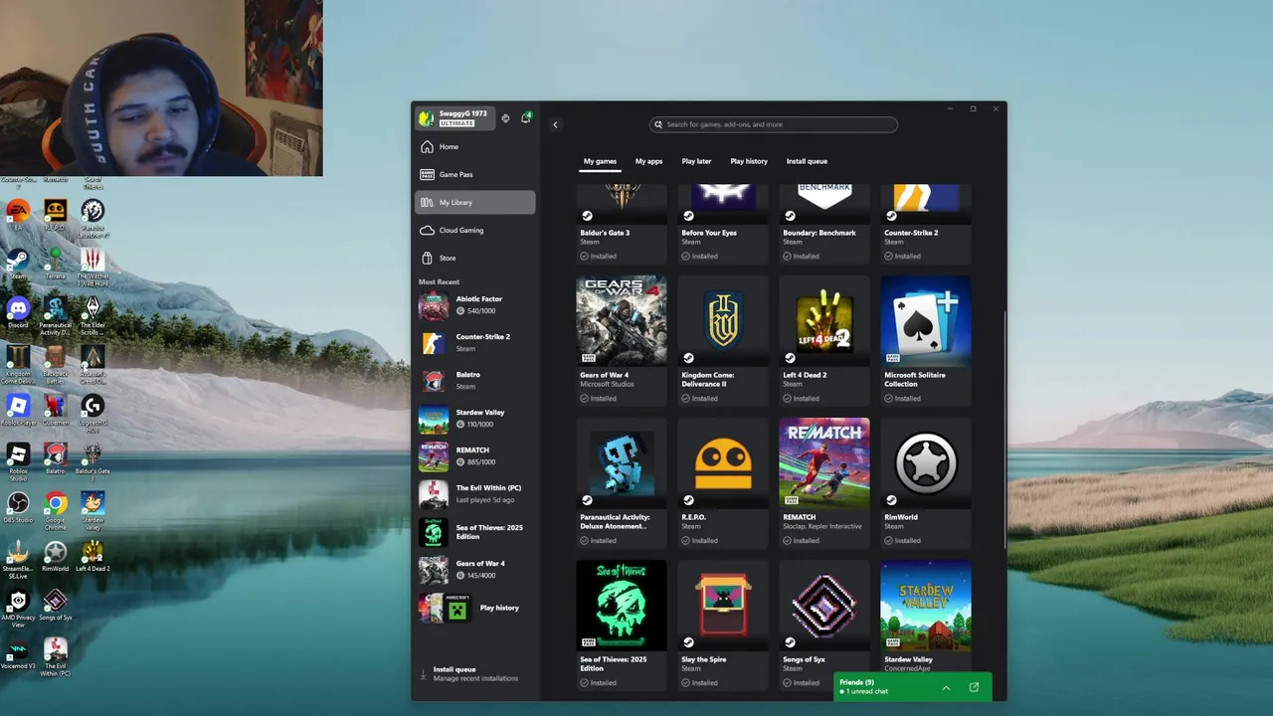The height and width of the screenshot is (716, 1273).
Task: Open Abiotic Factor in Most Recent list
Action: tap(474, 305)
